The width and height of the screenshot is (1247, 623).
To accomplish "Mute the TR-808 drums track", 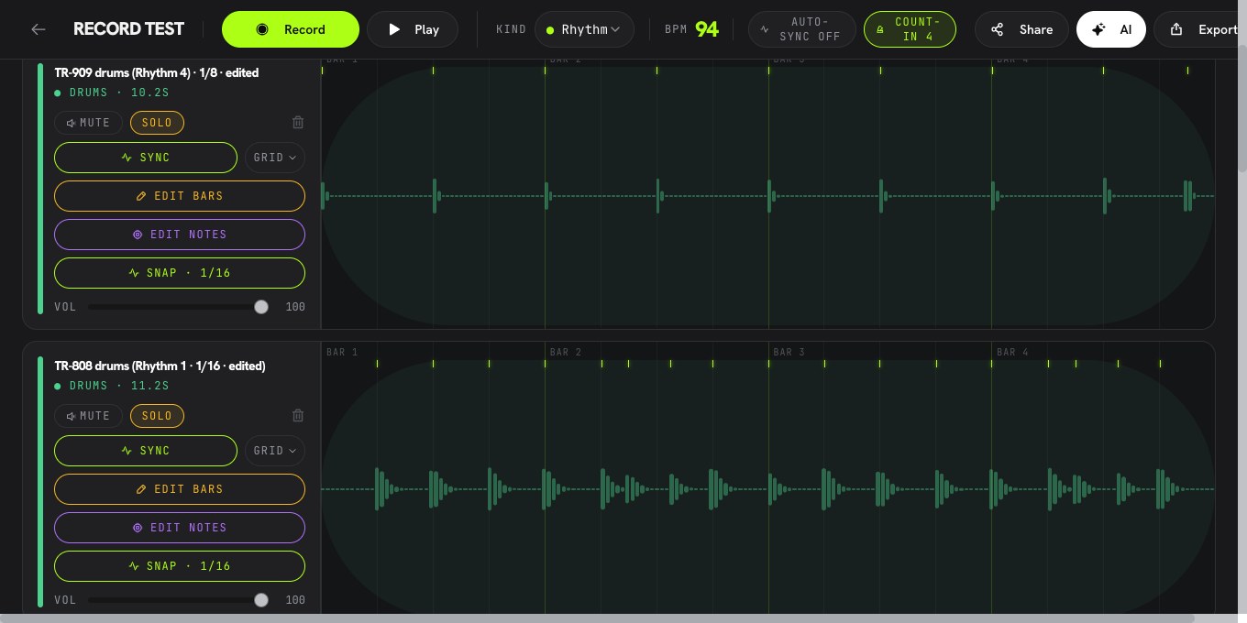I will [88, 416].
